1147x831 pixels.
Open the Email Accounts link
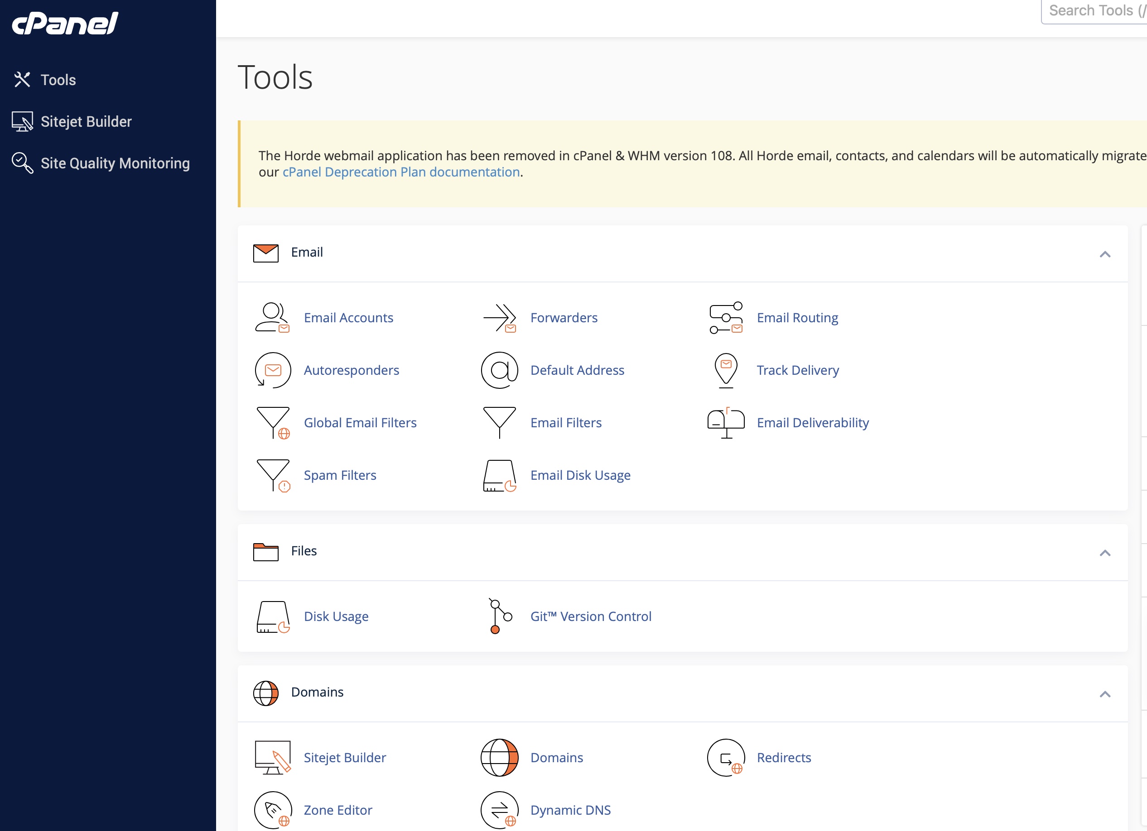348,318
